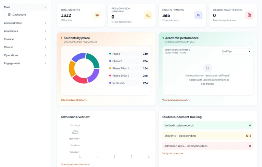
Task: Expand the Engagement menu chevron
Action: pos(45,63)
